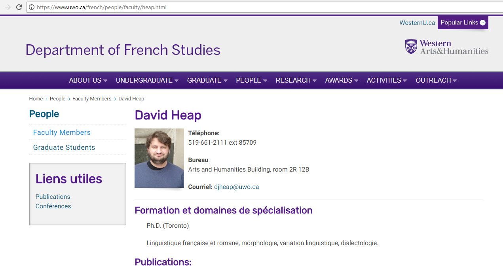Image resolution: width=503 pixels, height=270 pixels.
Task: Open the PEOPLE menu item
Action: (251, 80)
